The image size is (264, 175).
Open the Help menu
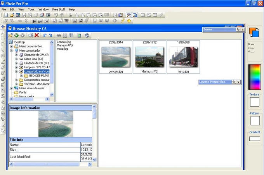point(72,9)
